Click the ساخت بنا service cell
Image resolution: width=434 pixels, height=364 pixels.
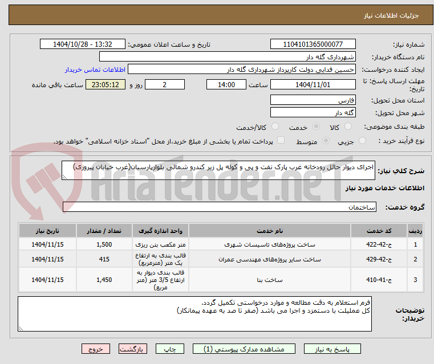click(270, 280)
